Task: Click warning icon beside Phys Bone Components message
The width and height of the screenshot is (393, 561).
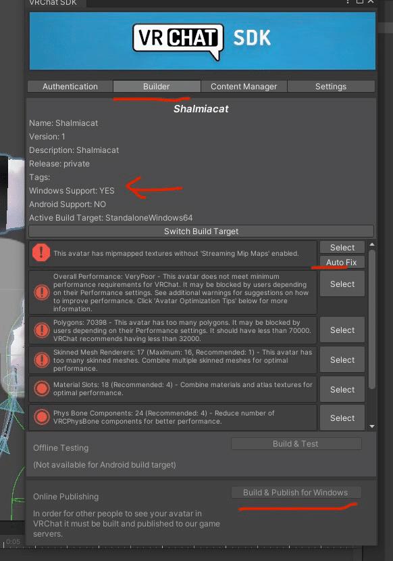Action: [x=42, y=417]
